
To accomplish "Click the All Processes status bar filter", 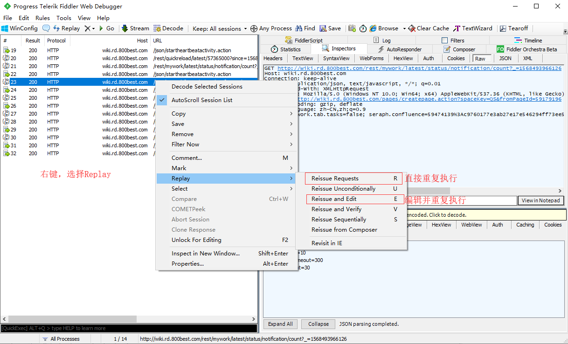I will pos(61,339).
